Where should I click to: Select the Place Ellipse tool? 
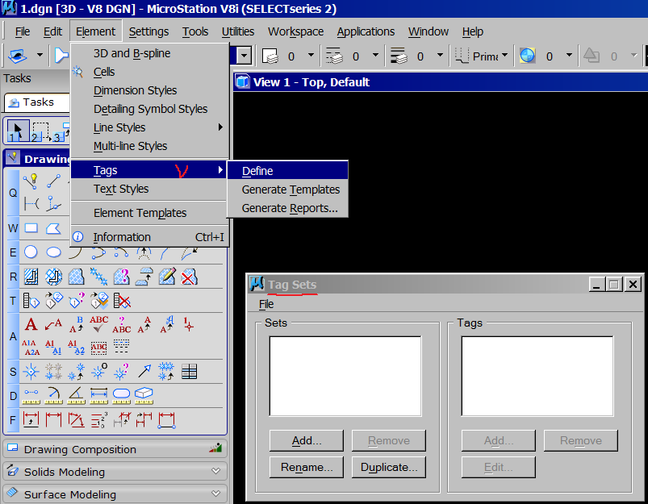coord(54,252)
